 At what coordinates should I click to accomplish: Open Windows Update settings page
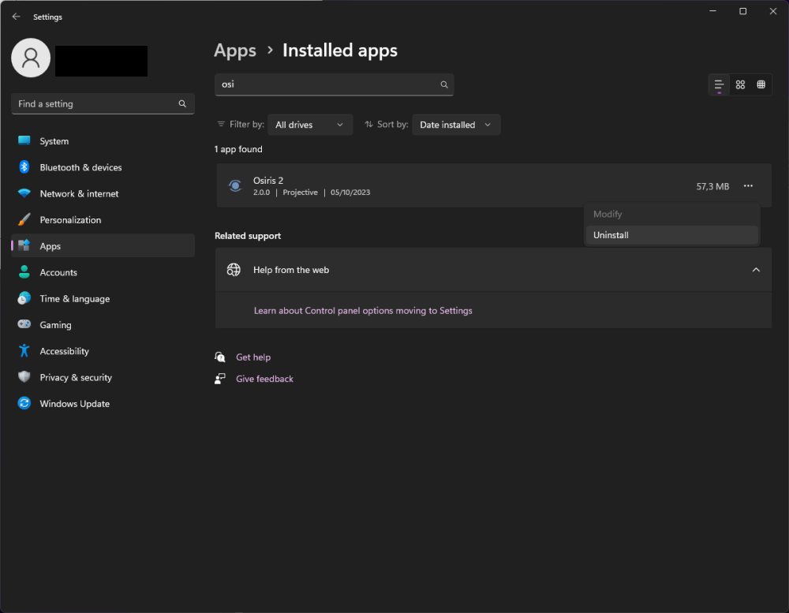pyautogui.click(x=75, y=404)
